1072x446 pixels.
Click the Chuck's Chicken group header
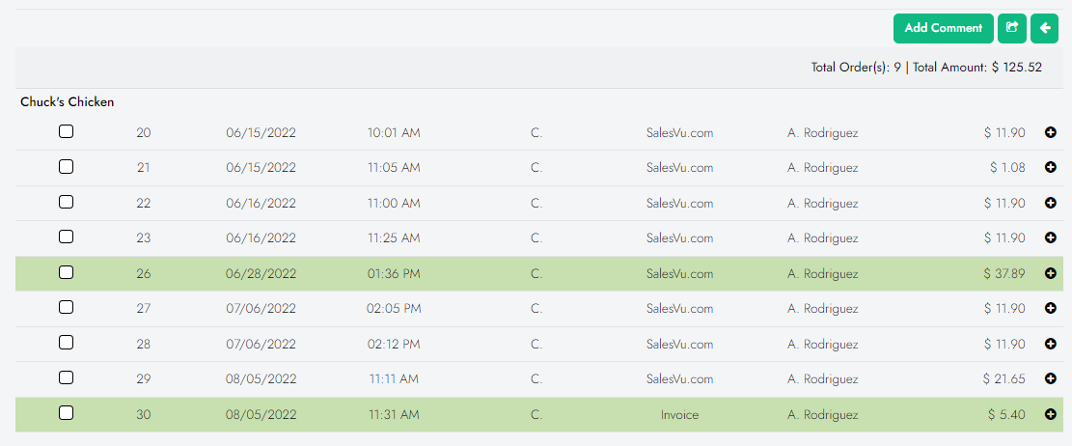(68, 101)
